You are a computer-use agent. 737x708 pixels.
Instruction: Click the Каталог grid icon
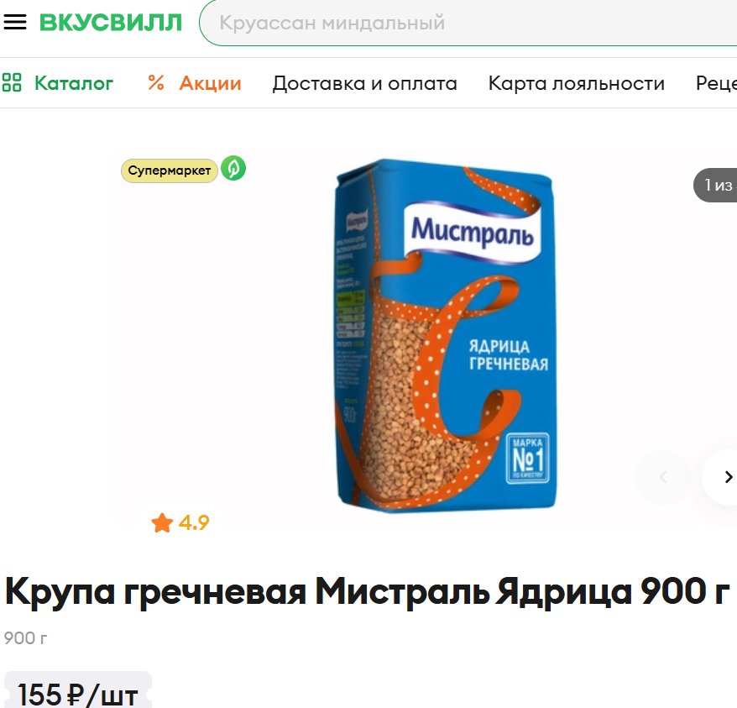coord(12,82)
